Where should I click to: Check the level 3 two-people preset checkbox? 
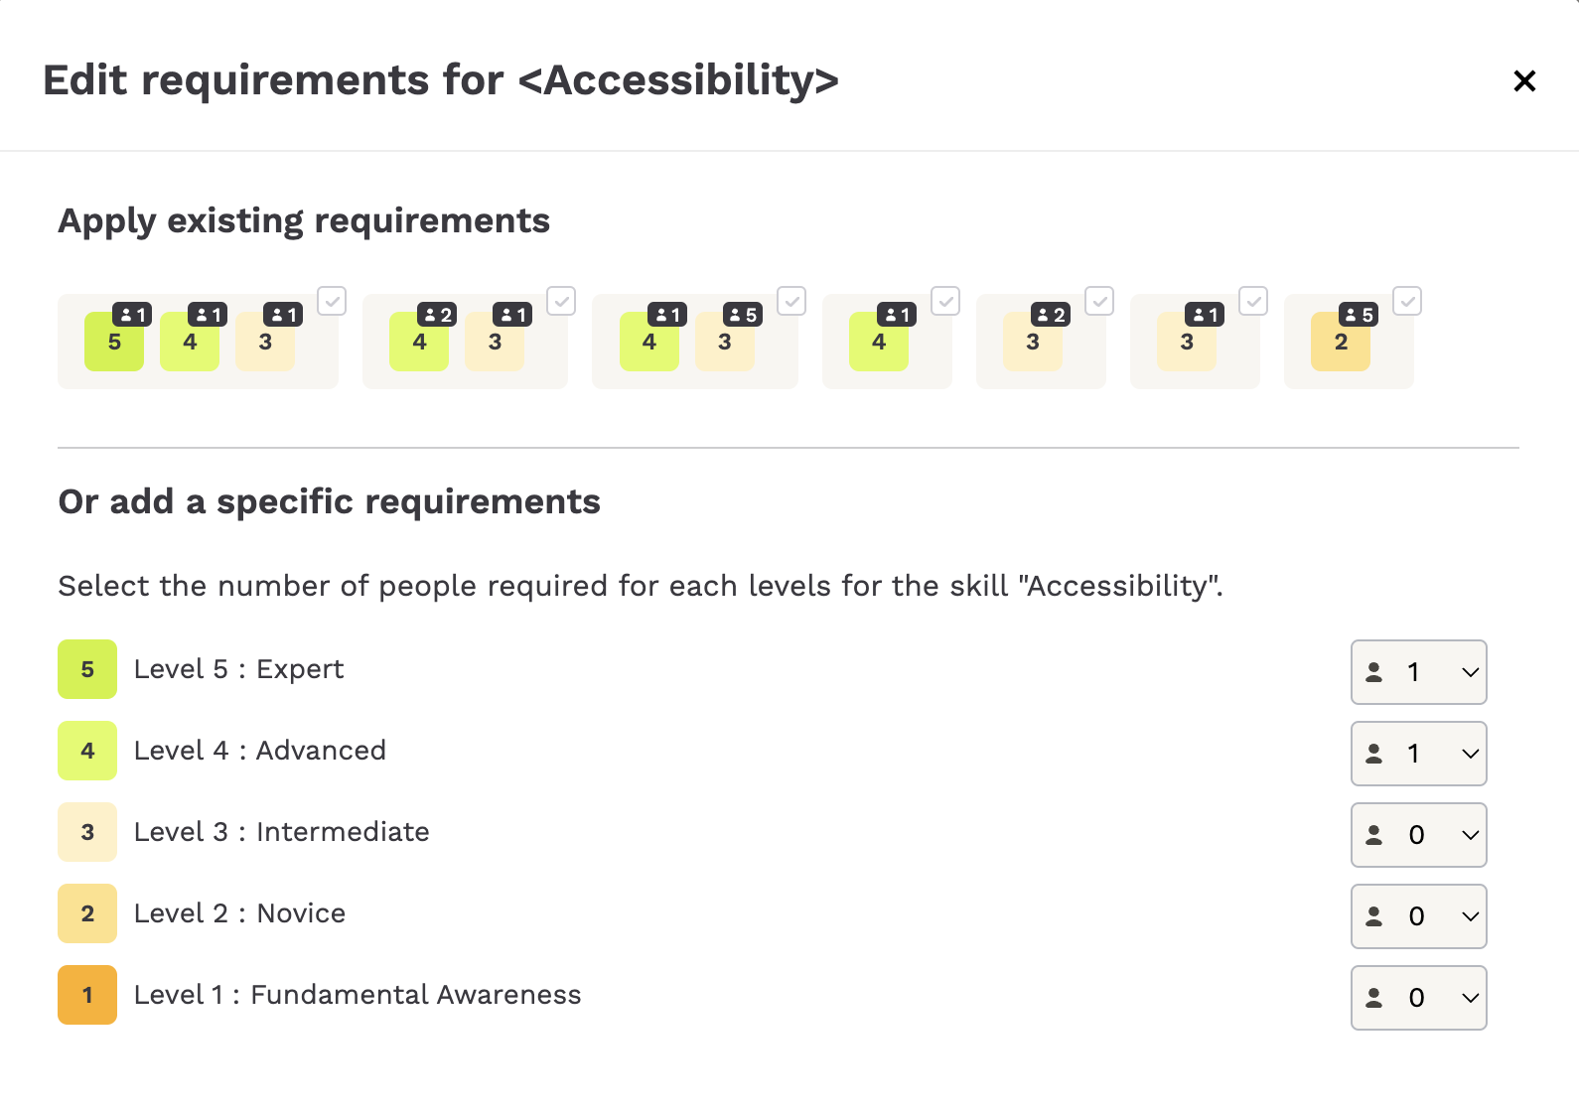coord(1099,301)
